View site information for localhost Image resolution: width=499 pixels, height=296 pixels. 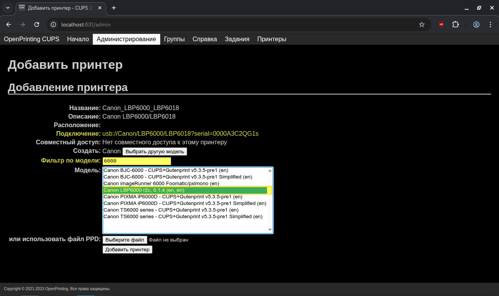[54, 25]
